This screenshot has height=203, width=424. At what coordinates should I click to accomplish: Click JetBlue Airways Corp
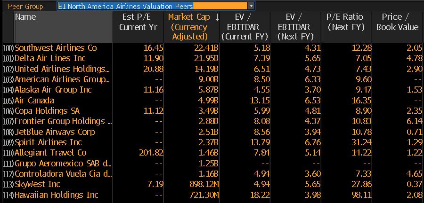(55, 132)
